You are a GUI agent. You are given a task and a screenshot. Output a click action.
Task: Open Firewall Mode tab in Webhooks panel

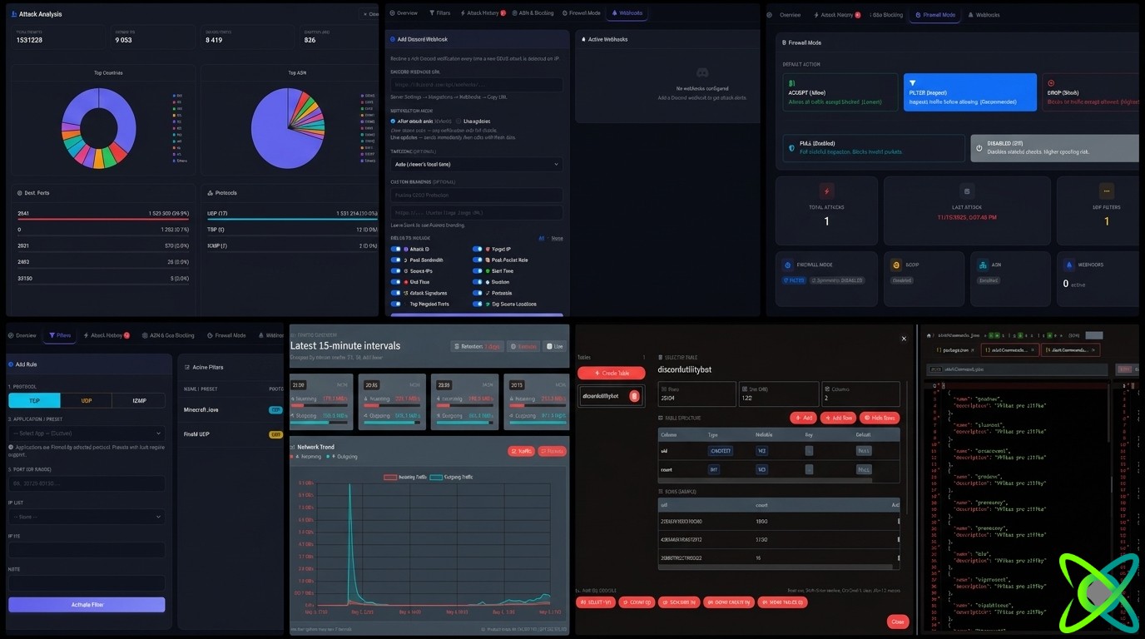coord(582,13)
